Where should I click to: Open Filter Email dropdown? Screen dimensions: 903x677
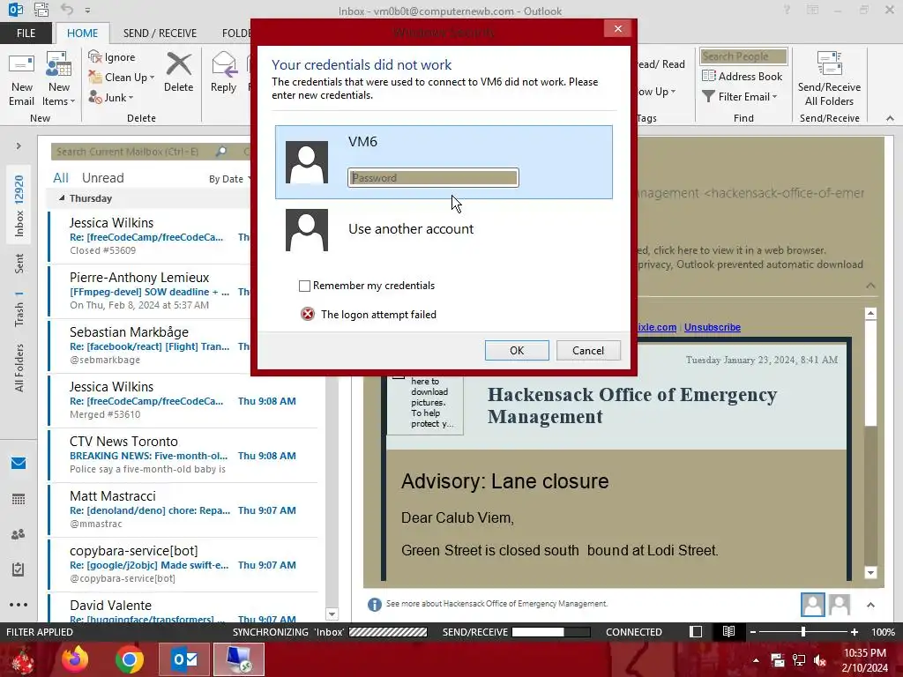740,97
